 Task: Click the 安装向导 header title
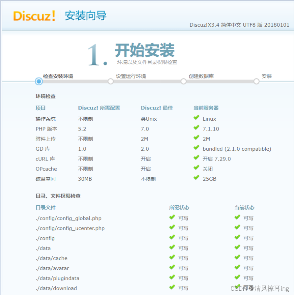(86, 15)
